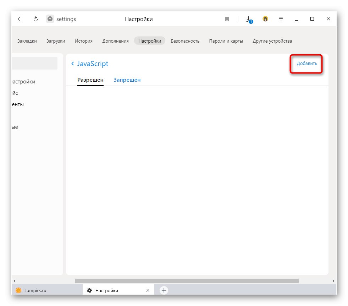Click the horizontal scrollbar right arrow

click(333, 281)
